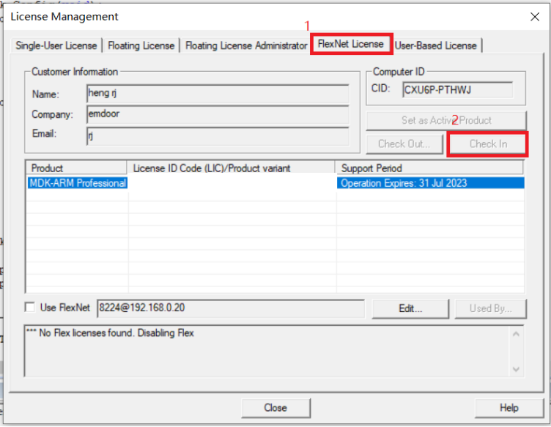Open the Floating License tab
Image resolution: width=551 pixels, height=427 pixels.
141,45
